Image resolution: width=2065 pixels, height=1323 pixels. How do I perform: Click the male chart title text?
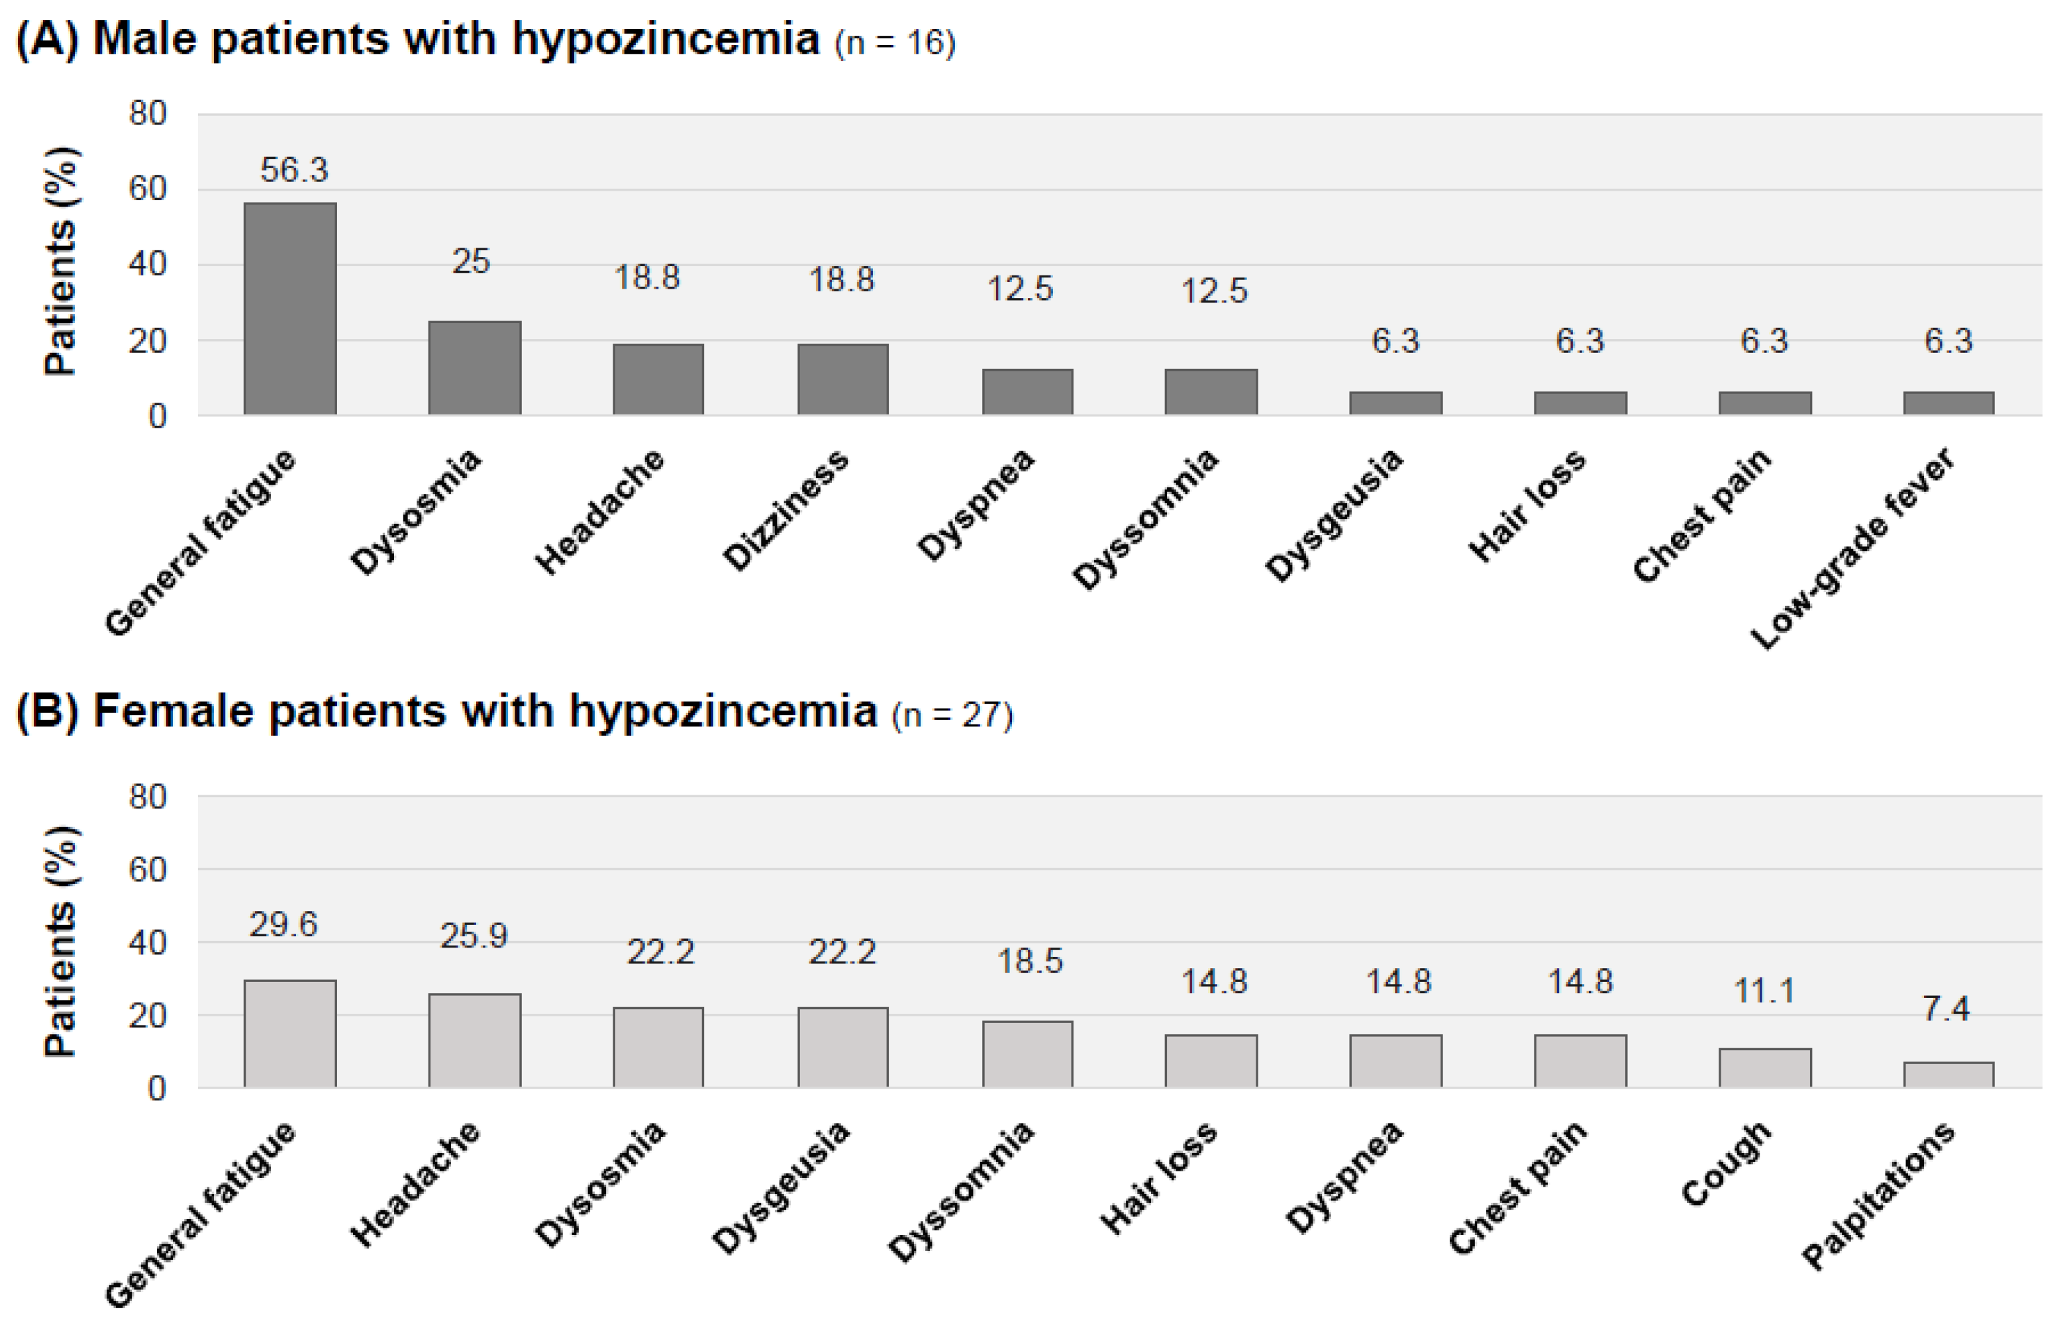point(455,40)
